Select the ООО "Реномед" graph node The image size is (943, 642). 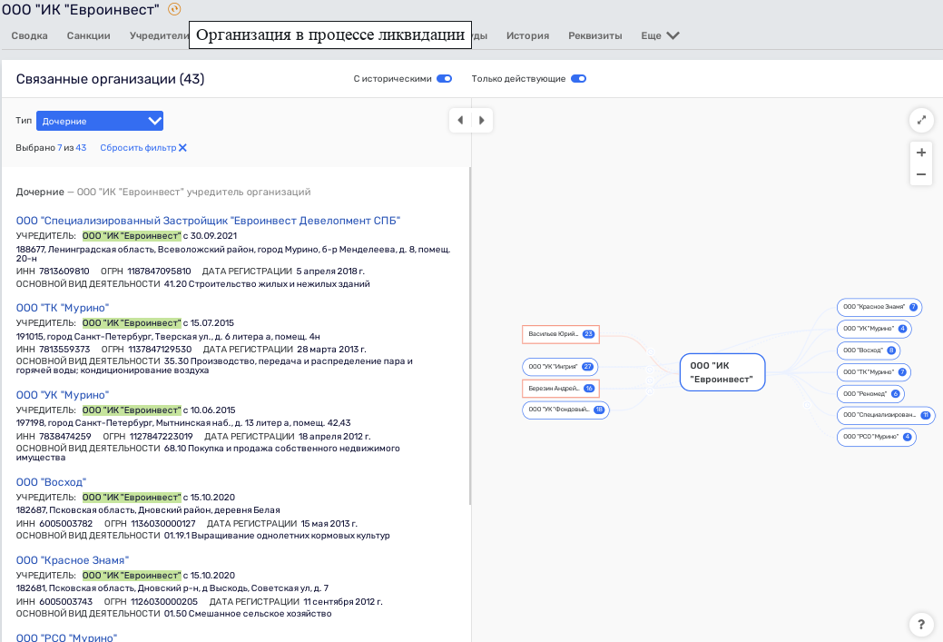click(x=870, y=393)
